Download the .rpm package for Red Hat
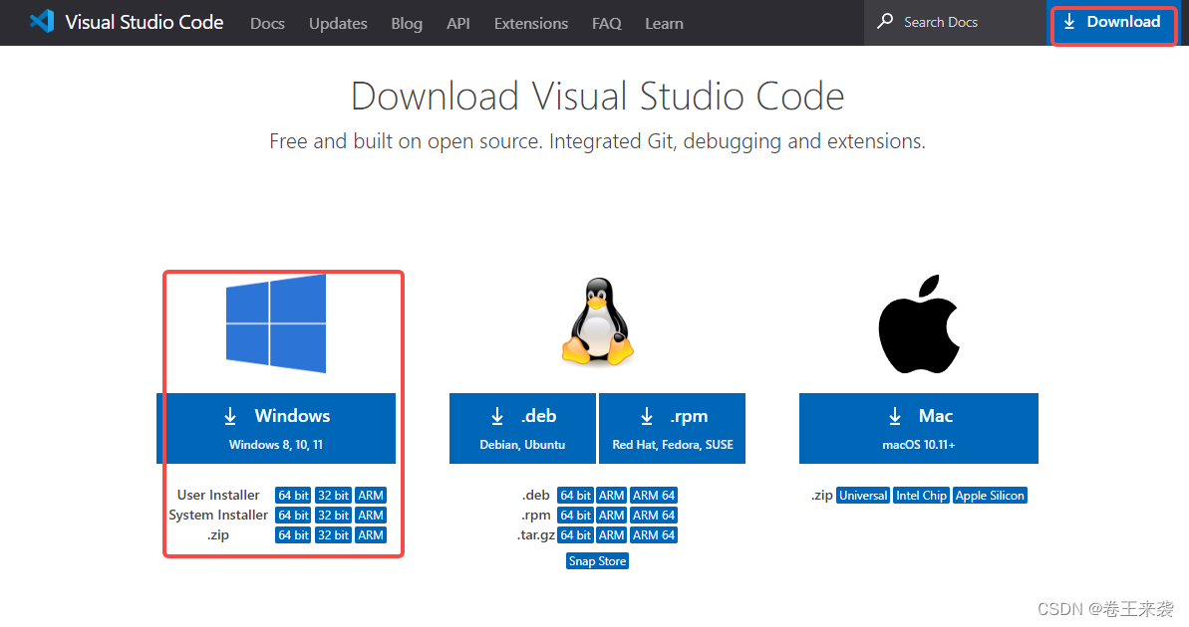 pos(673,428)
